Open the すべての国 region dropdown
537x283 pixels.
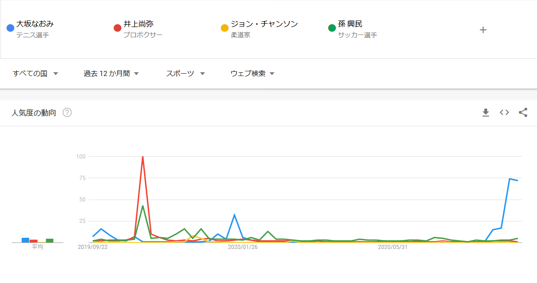click(x=35, y=74)
